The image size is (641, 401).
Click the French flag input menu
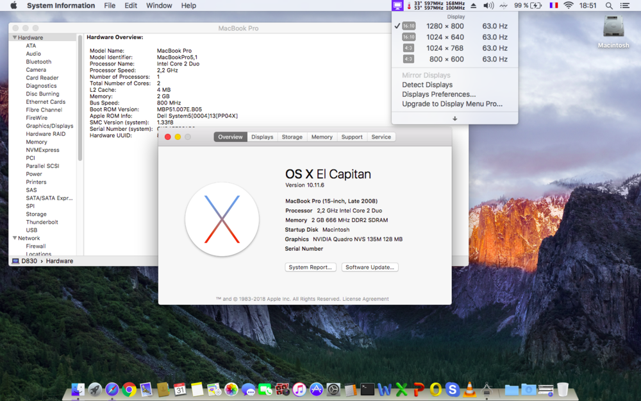(554, 5)
